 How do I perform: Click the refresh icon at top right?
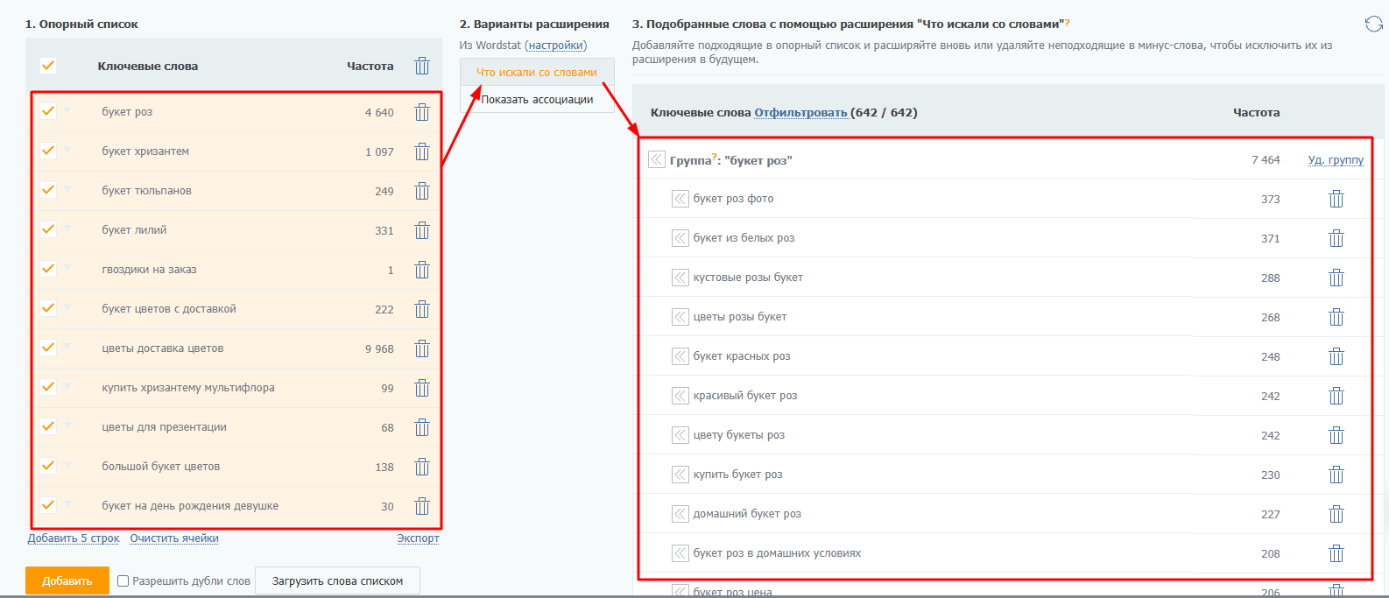point(1373,25)
